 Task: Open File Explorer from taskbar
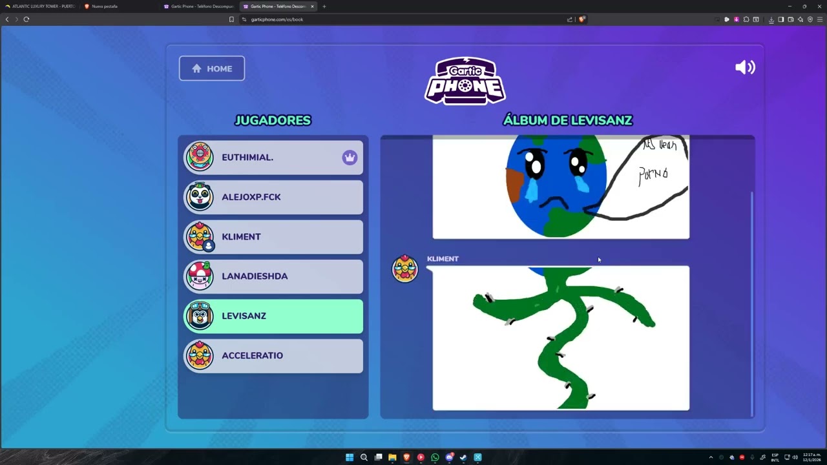pos(392,457)
